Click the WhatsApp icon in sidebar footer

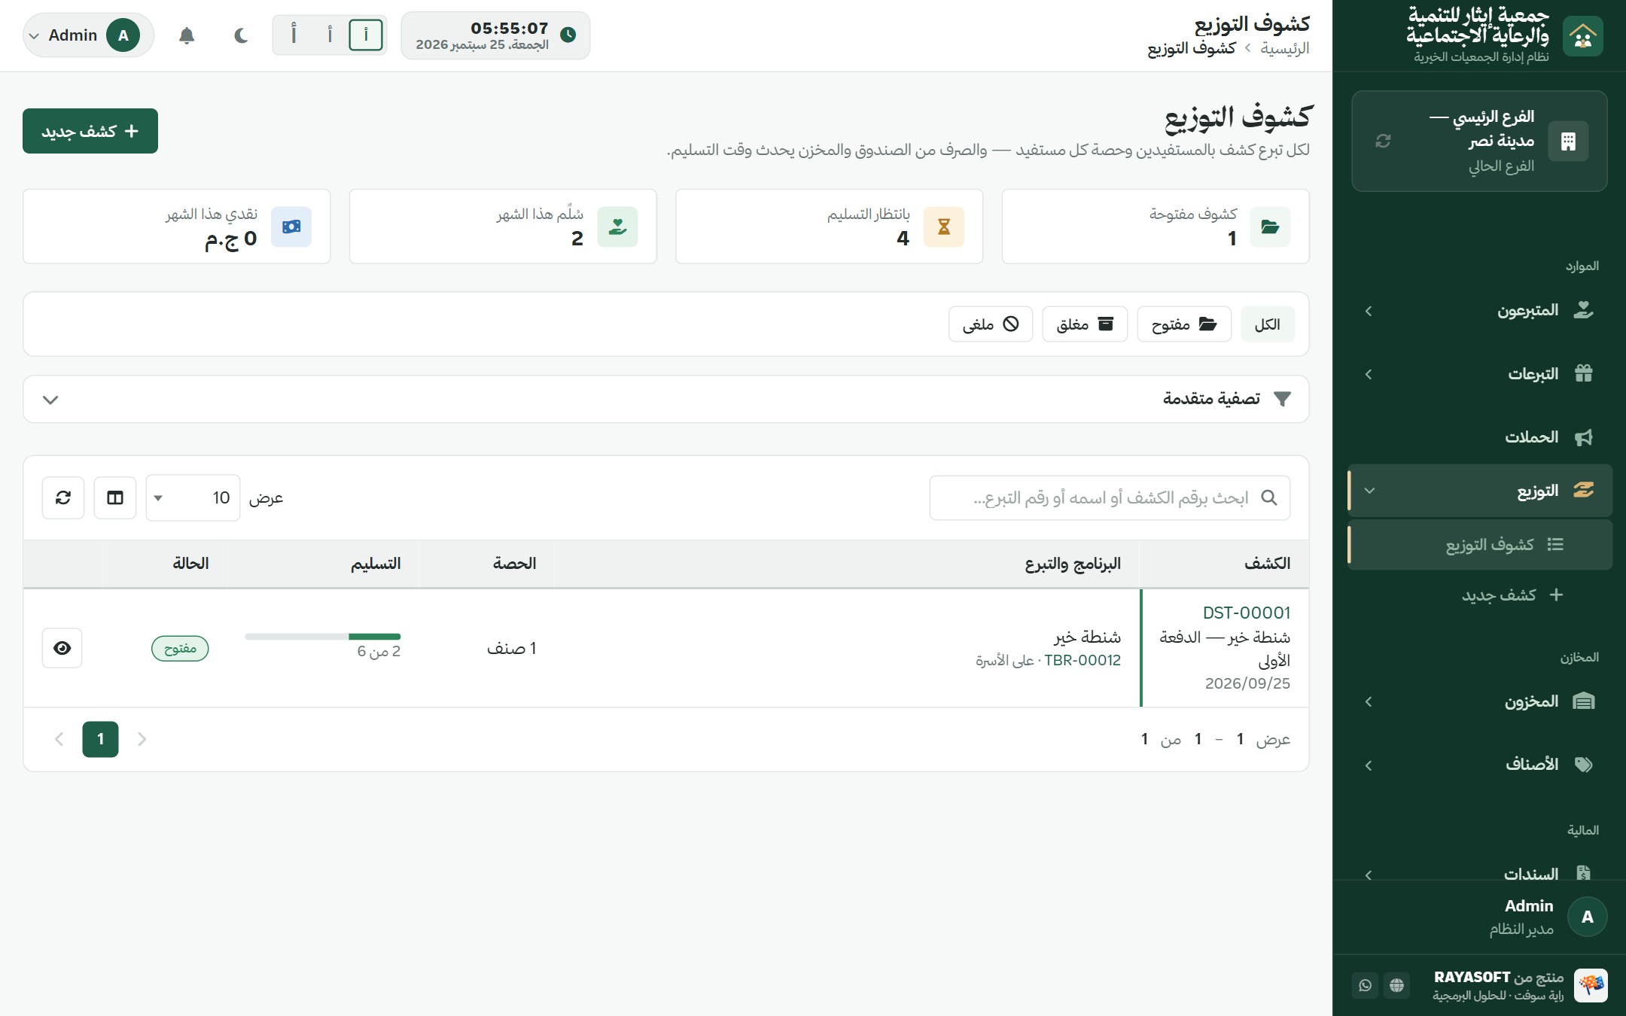coord(1365,985)
